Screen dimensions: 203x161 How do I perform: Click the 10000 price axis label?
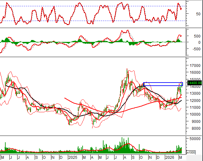[195, 114]
